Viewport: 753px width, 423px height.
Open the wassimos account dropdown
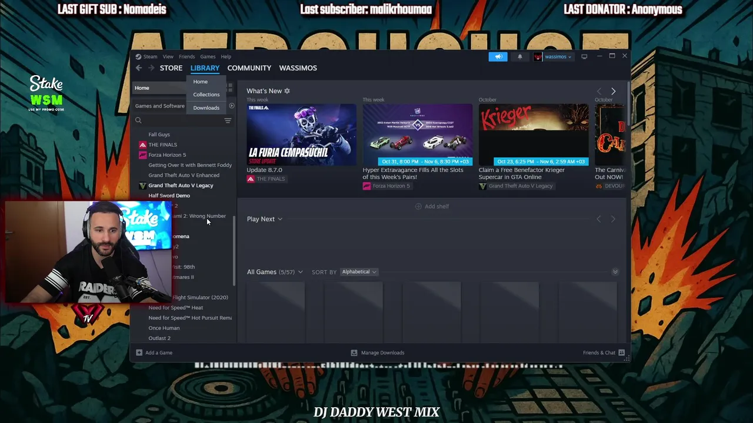(558, 56)
